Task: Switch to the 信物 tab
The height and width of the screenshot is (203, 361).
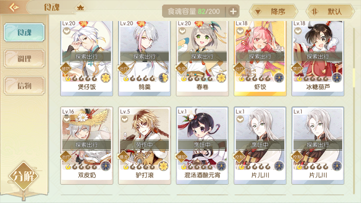Action: 24,86
